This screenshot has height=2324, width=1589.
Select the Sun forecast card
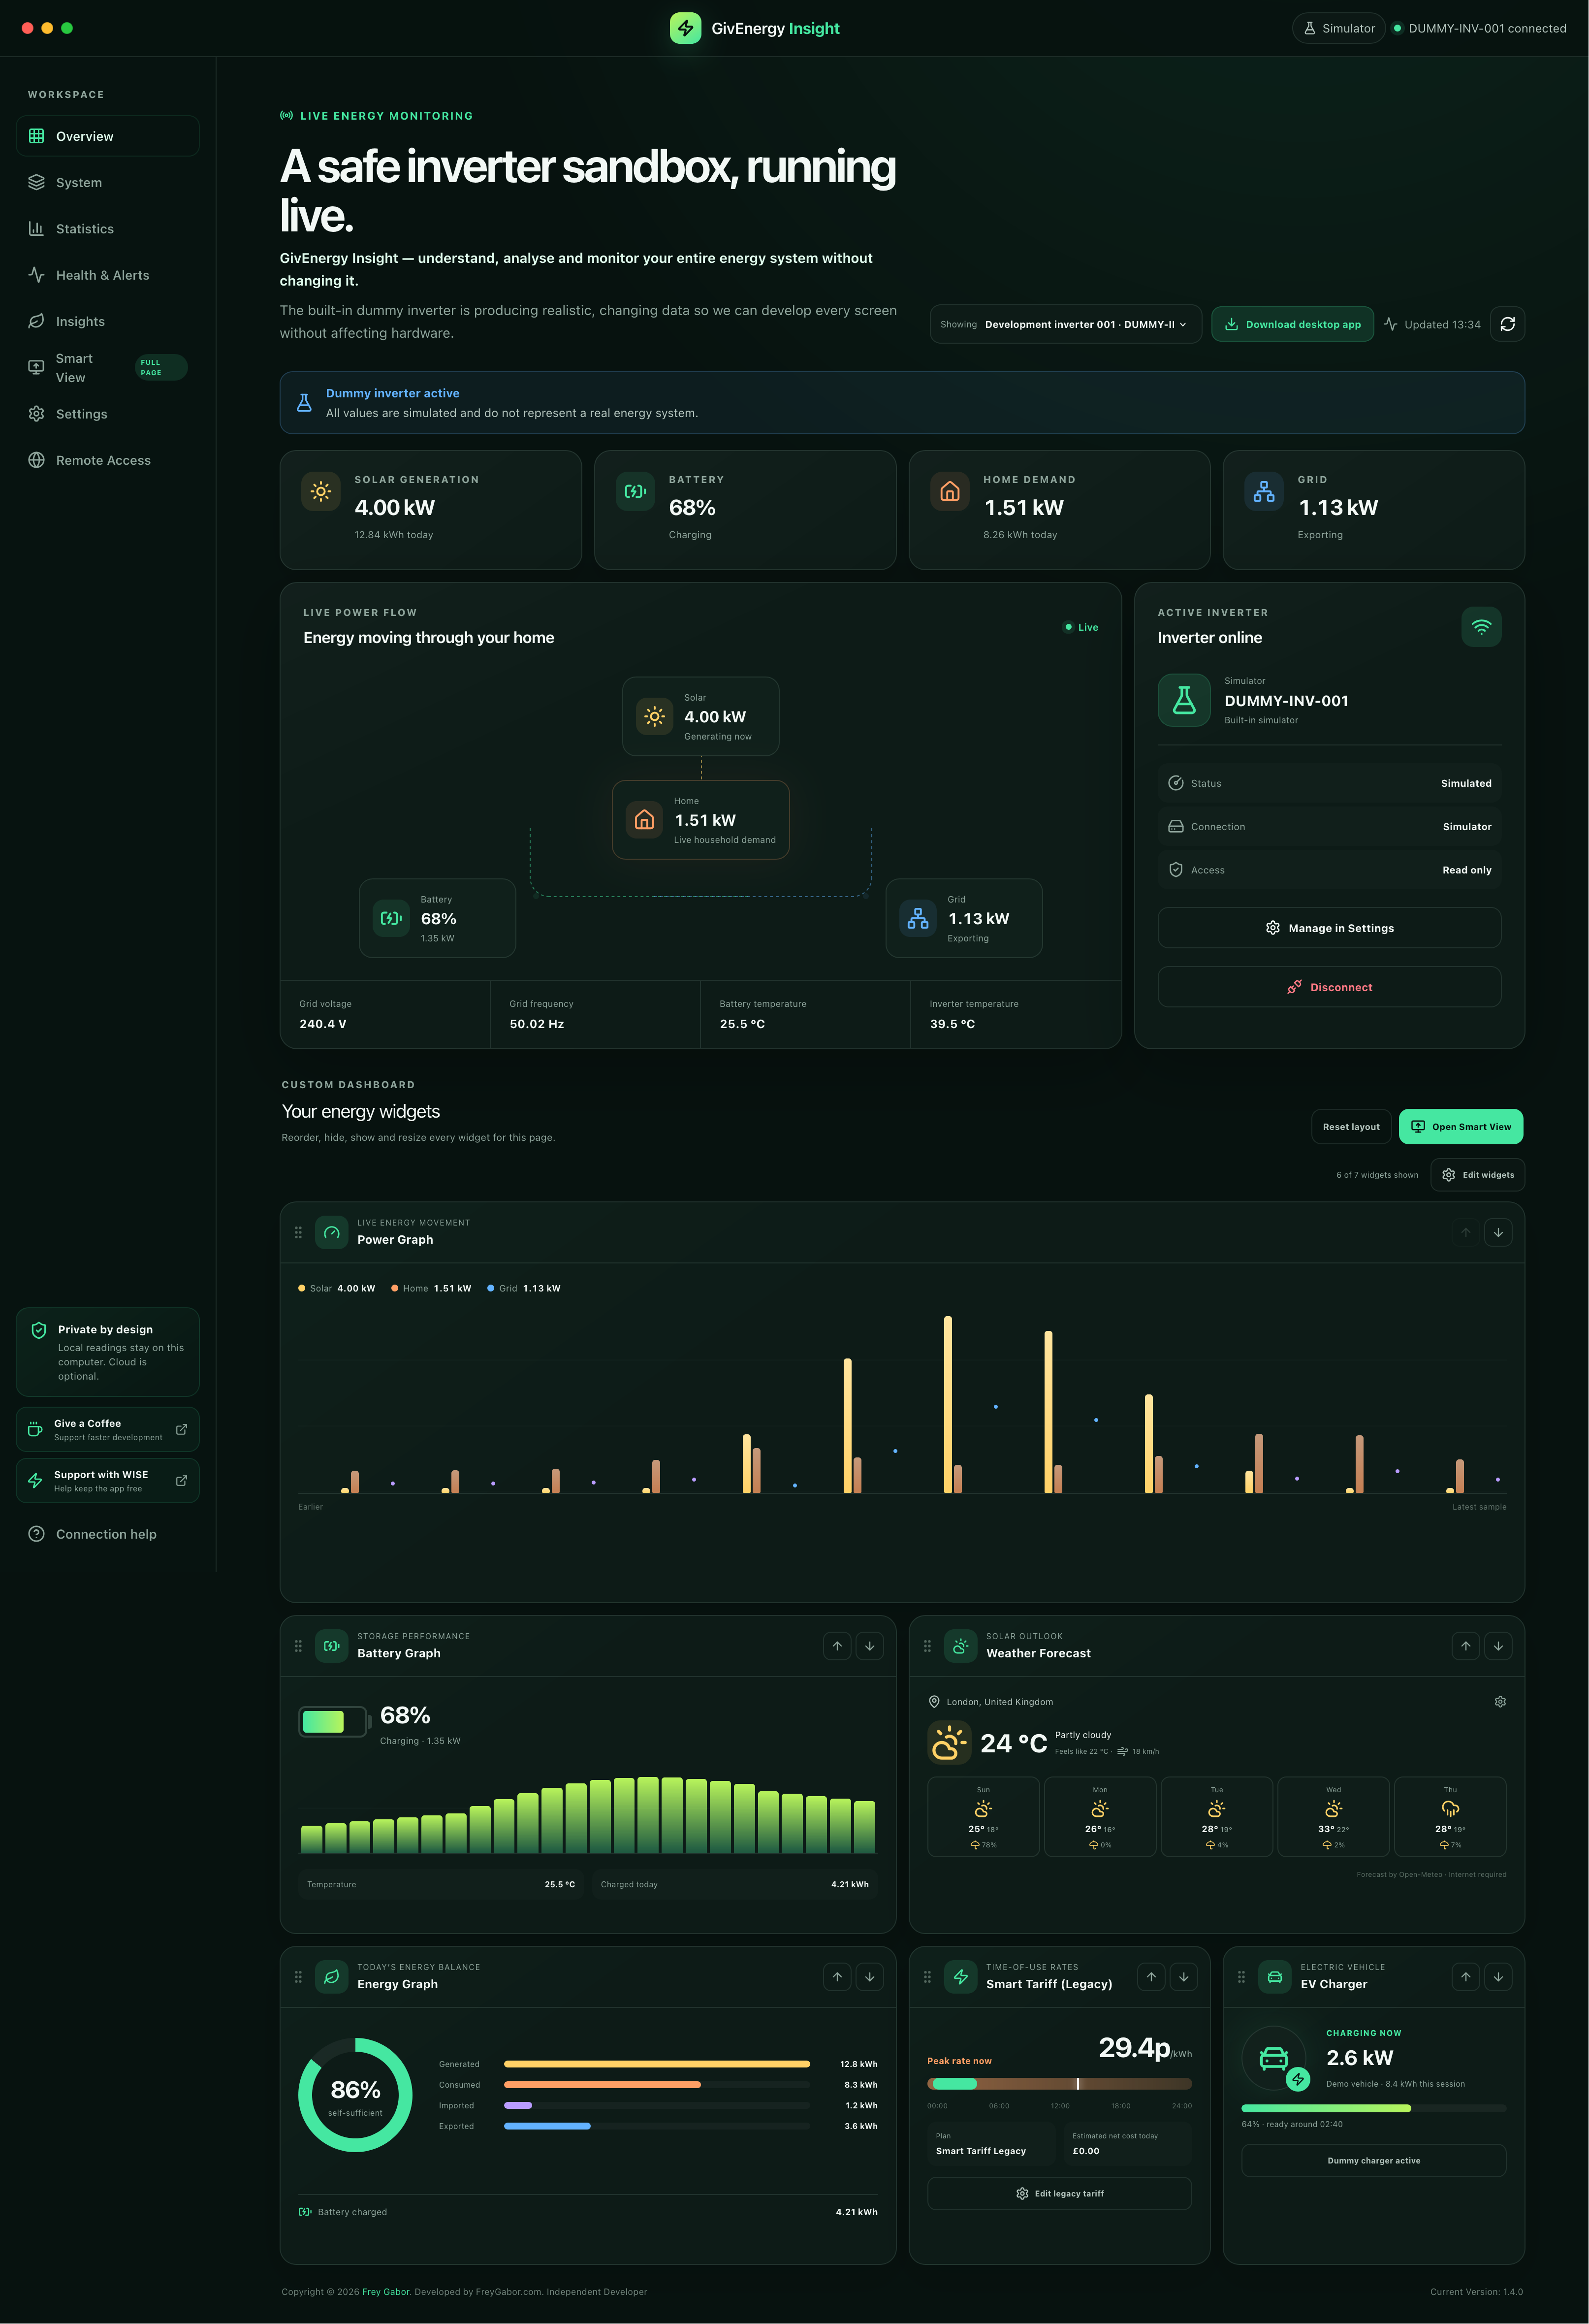click(983, 1817)
